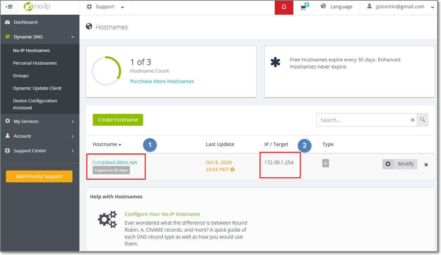Click the 1 of 3 hostname count text
Viewport: 441px width, 255px height.
(x=141, y=62)
